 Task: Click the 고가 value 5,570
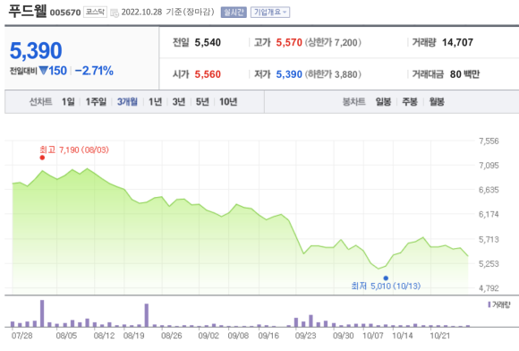tap(289, 42)
